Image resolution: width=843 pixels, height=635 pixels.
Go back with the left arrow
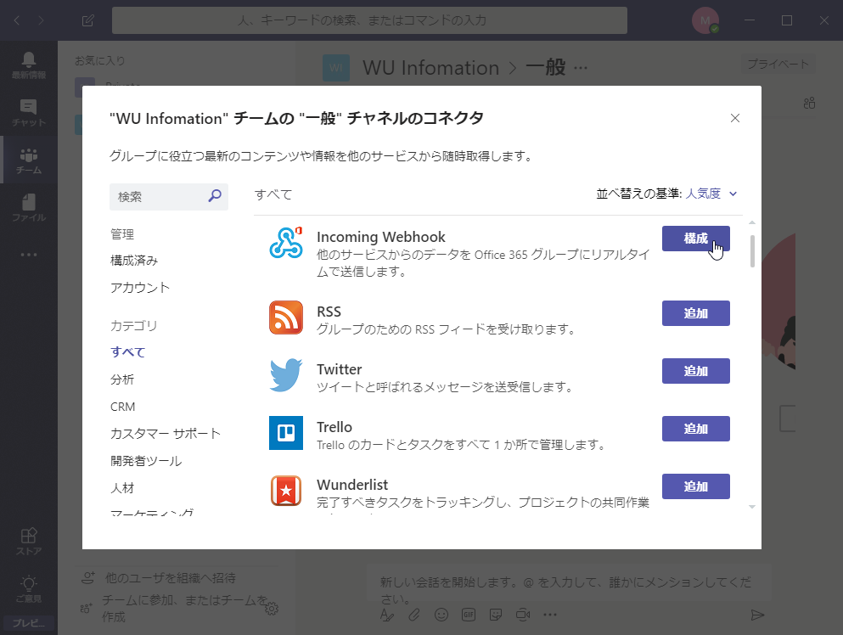[17, 20]
